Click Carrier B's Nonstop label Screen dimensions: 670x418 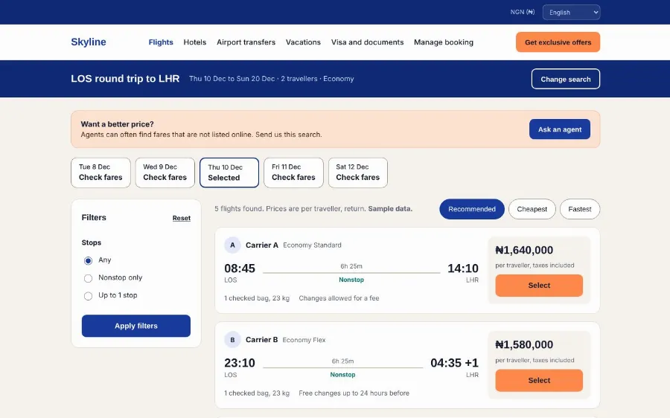(x=342, y=375)
